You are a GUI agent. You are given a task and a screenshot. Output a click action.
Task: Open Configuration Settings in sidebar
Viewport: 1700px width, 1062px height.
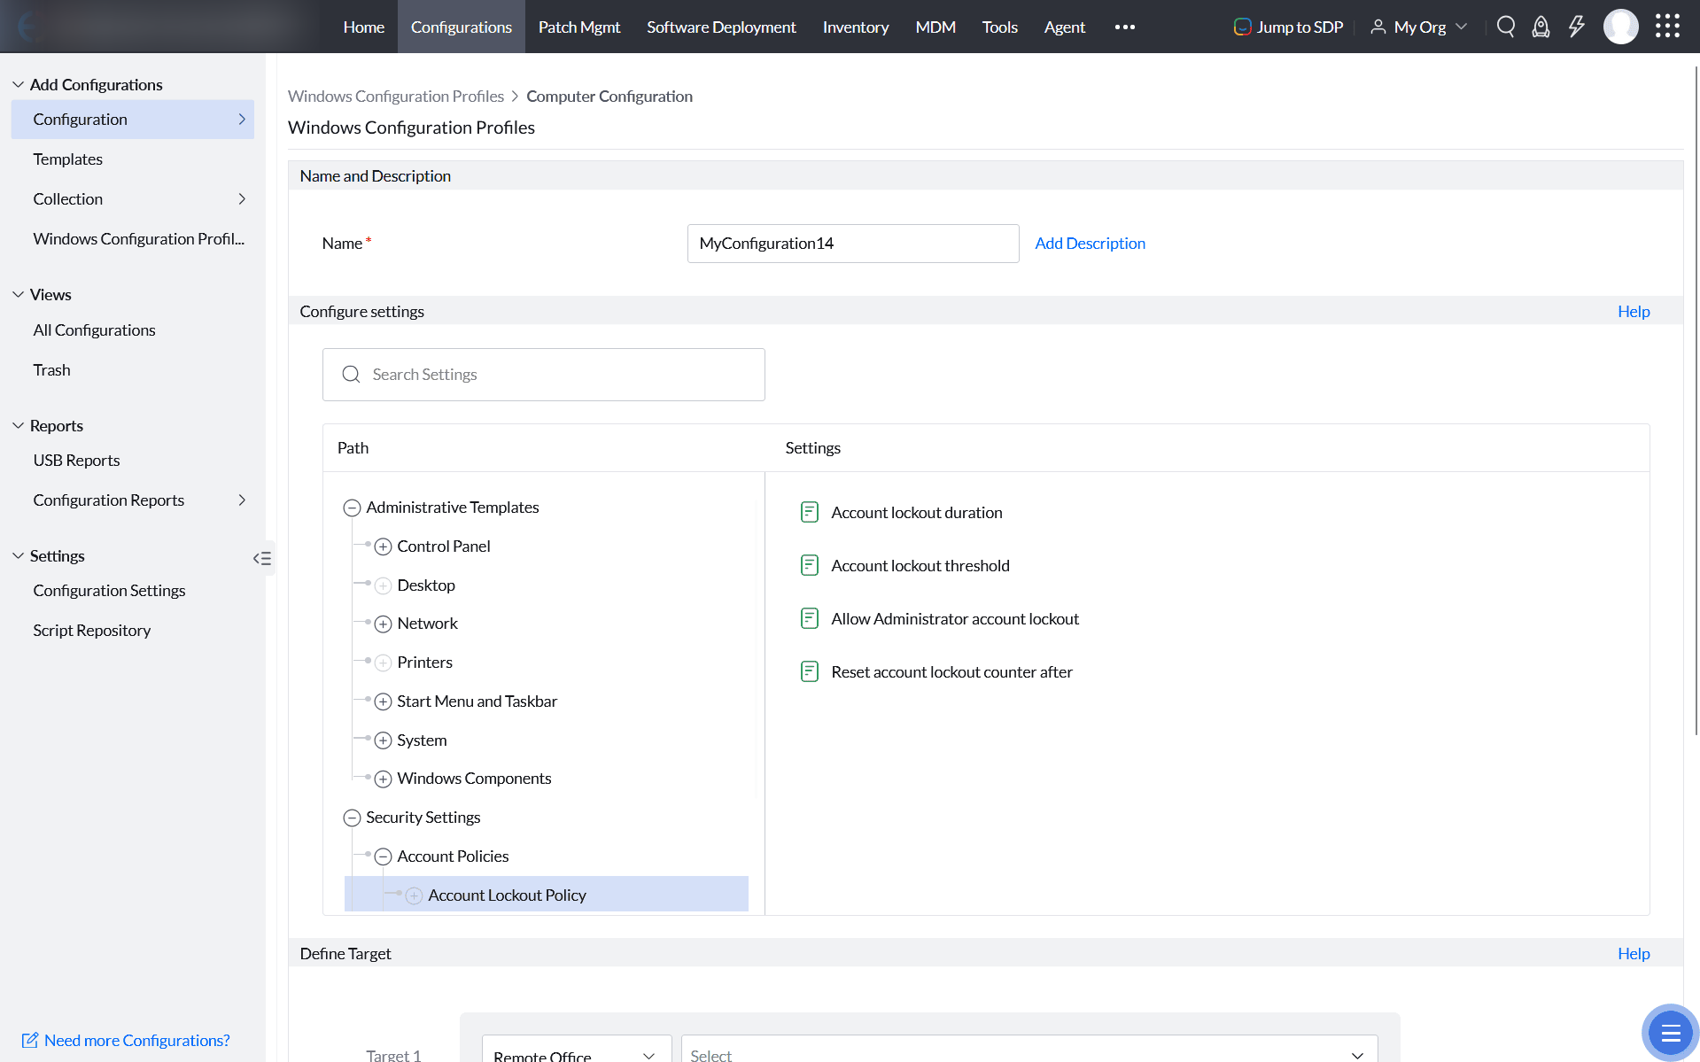coord(109,591)
